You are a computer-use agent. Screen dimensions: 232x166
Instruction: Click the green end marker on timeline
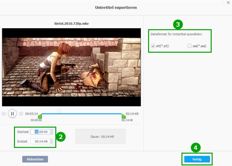[x=124, y=116]
